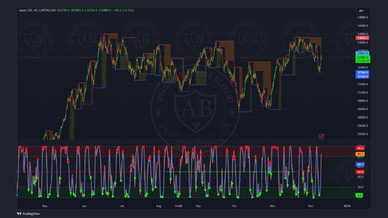The height and width of the screenshot is (218, 388).
Task: Click the close value C32889.0 in the legend
Action: coord(105,10)
